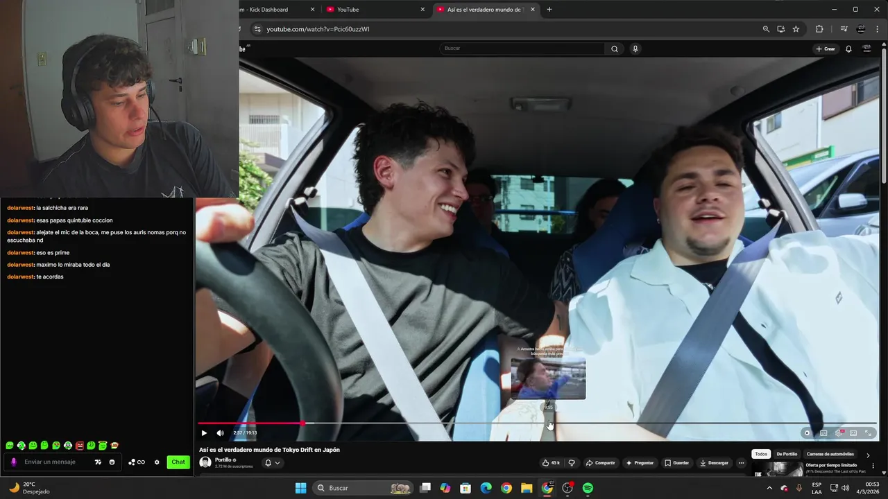Open Microsoft Edge from the taskbar
The height and width of the screenshot is (499, 888).
tap(486, 488)
